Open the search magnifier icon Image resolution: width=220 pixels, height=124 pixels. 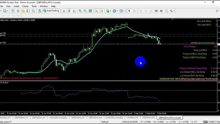pyautogui.click(x=217, y=11)
